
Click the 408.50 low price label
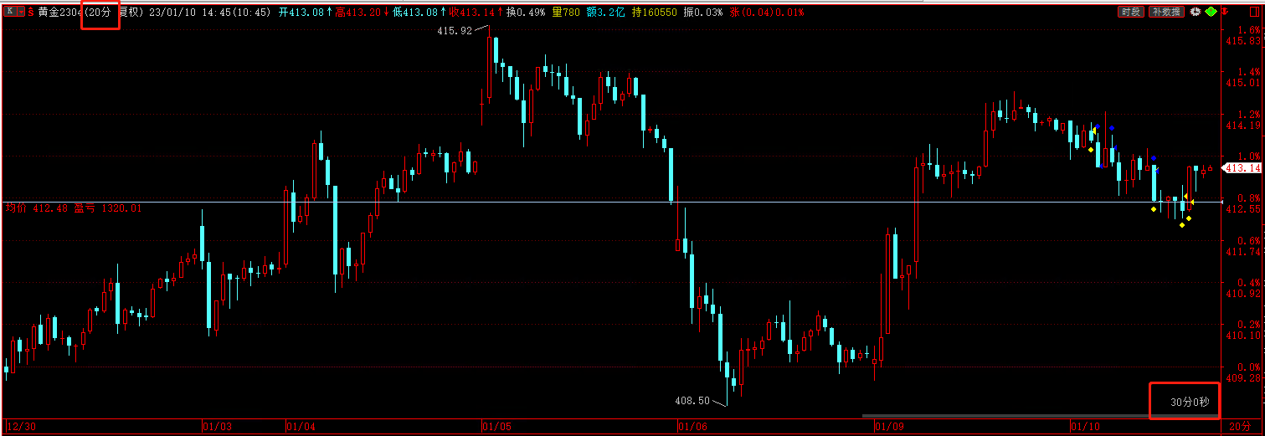tap(692, 401)
